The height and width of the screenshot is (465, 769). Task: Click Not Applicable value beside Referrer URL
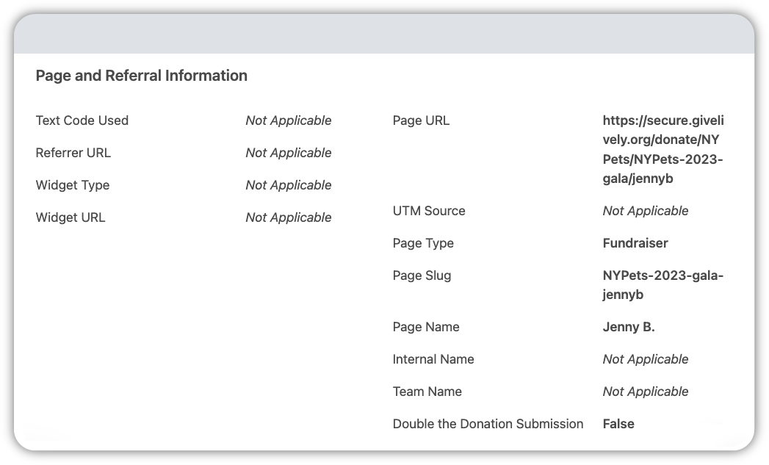click(x=289, y=153)
